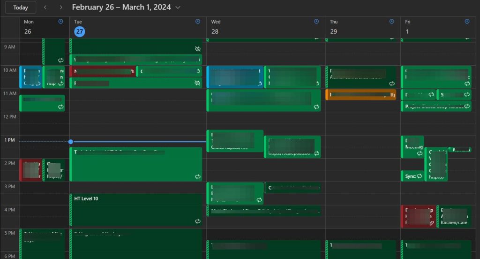Add event using Monday's plus icon

click(60, 22)
